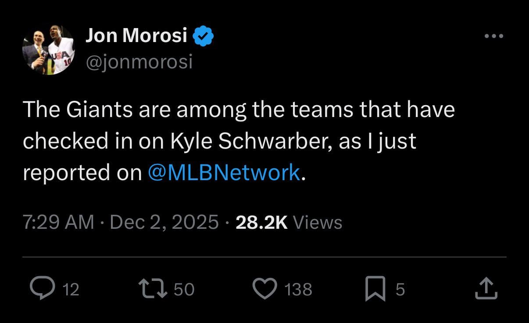Open the tweet options with the three-dot menu
Viewport: 529px width, 323px height.
pyautogui.click(x=495, y=36)
